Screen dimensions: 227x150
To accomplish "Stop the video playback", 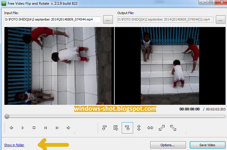I will 34,128.
